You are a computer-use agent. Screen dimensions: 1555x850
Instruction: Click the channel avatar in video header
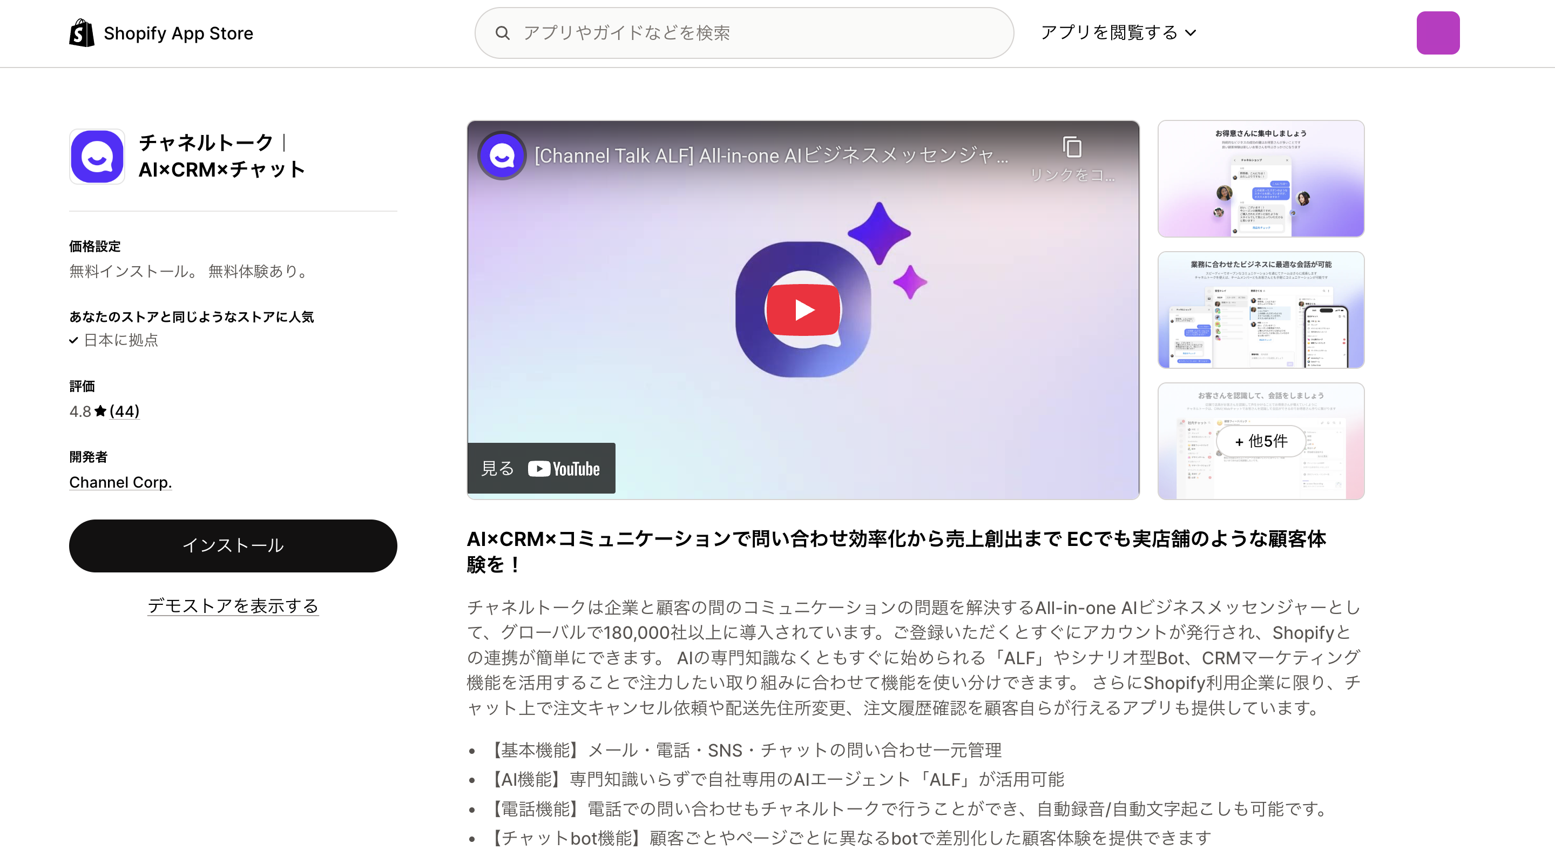point(502,156)
